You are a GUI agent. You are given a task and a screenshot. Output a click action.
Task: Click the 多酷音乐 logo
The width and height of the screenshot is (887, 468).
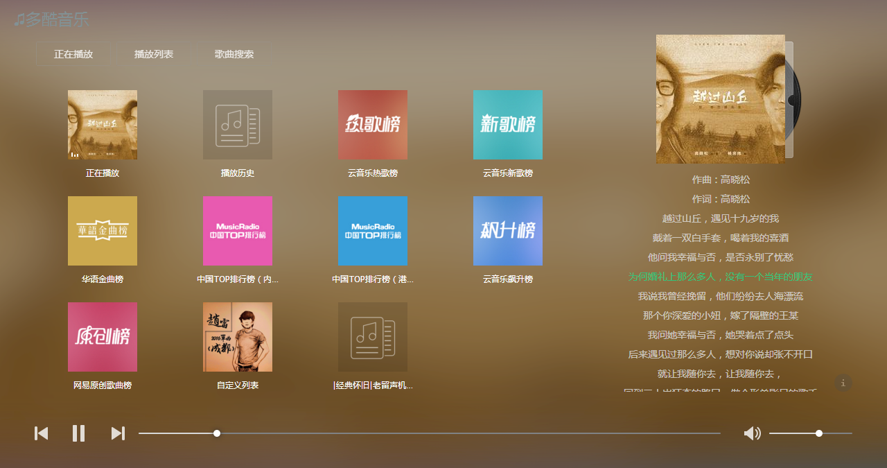pyautogui.click(x=51, y=19)
